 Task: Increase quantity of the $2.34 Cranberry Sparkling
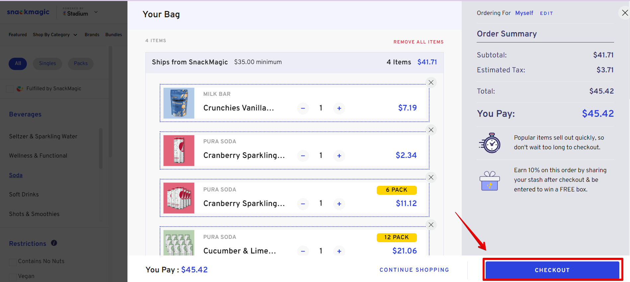pos(339,156)
